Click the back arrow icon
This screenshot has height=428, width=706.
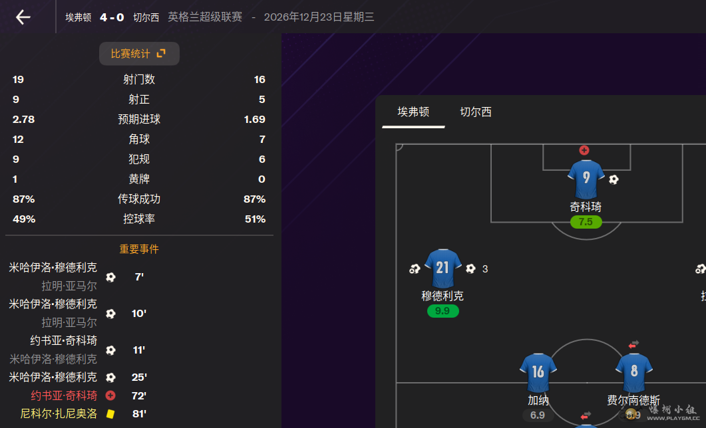(x=23, y=17)
